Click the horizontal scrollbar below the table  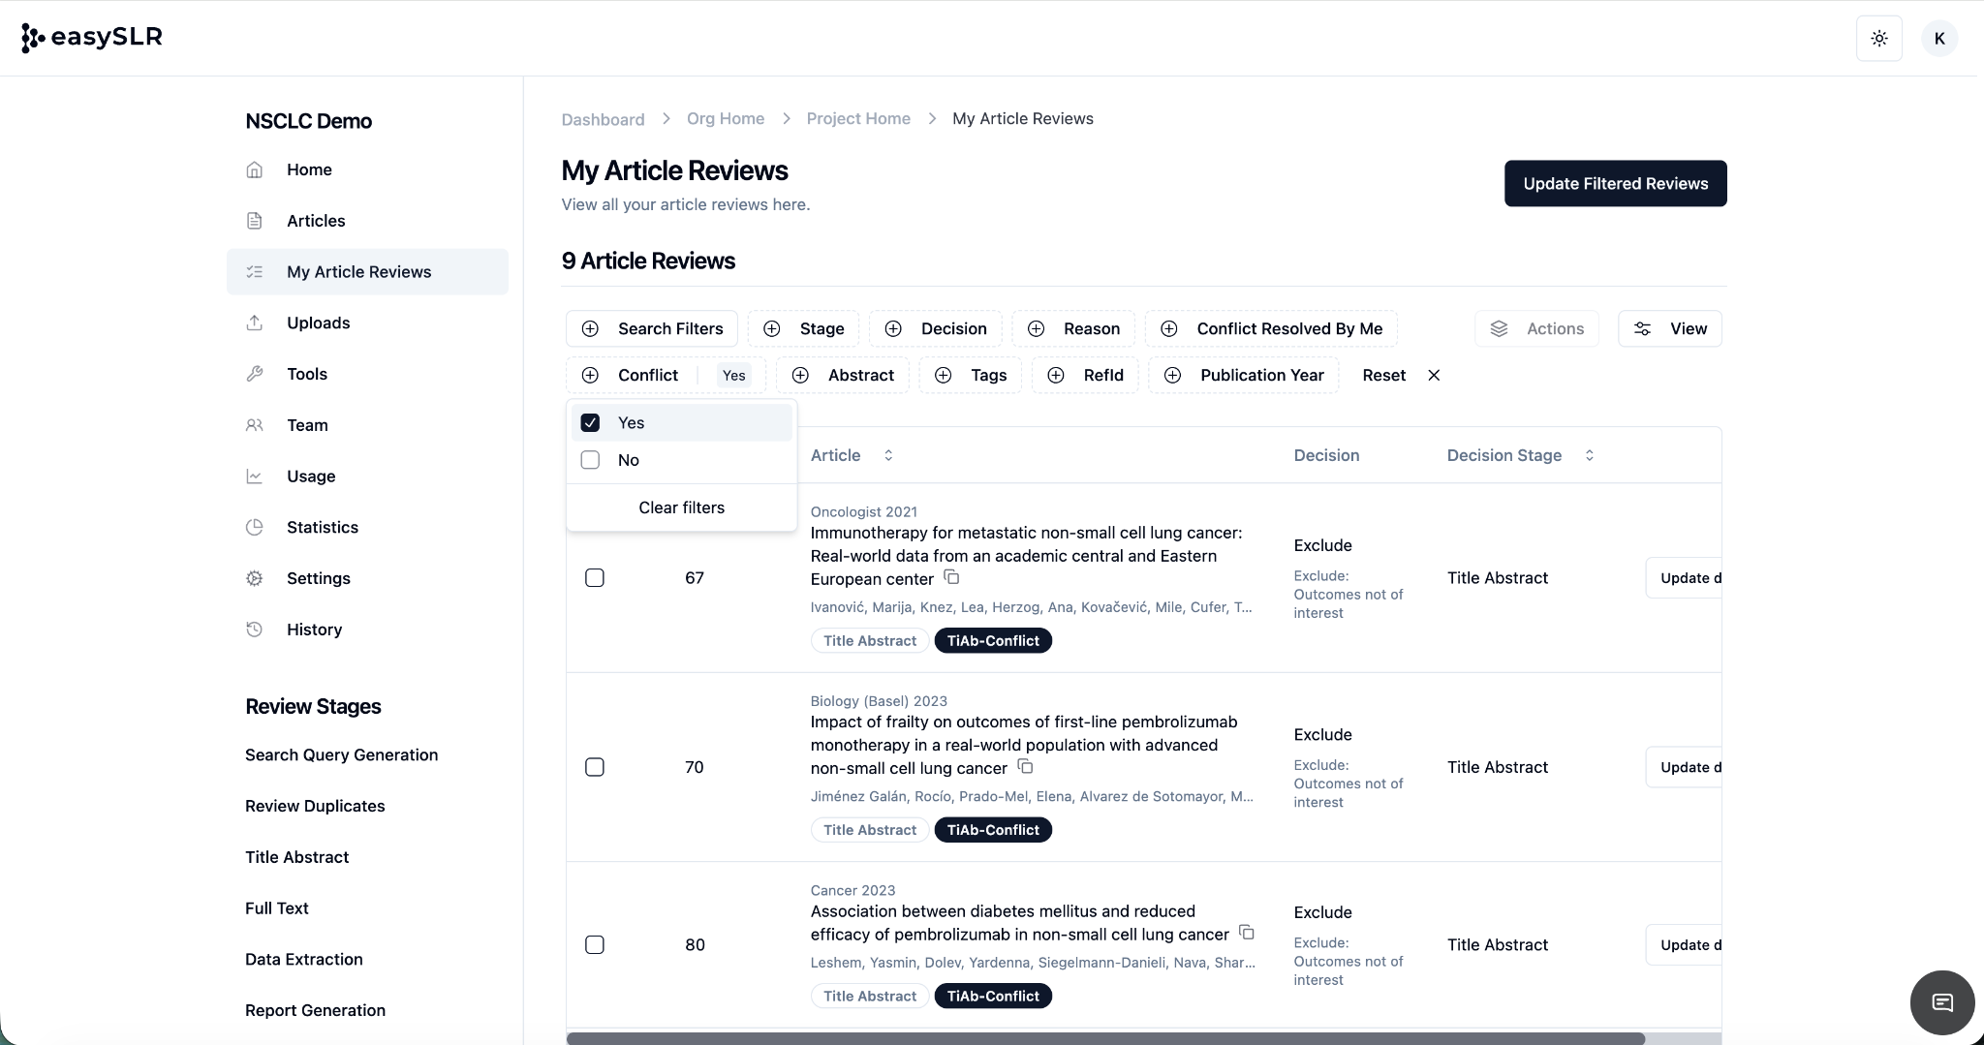tap(1104, 1038)
